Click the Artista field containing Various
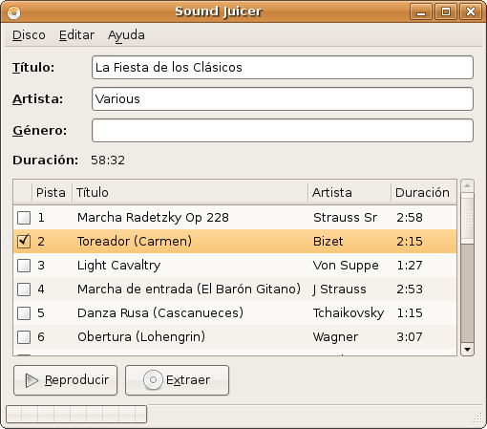Viewport: 487px width, 429px height. (283, 99)
